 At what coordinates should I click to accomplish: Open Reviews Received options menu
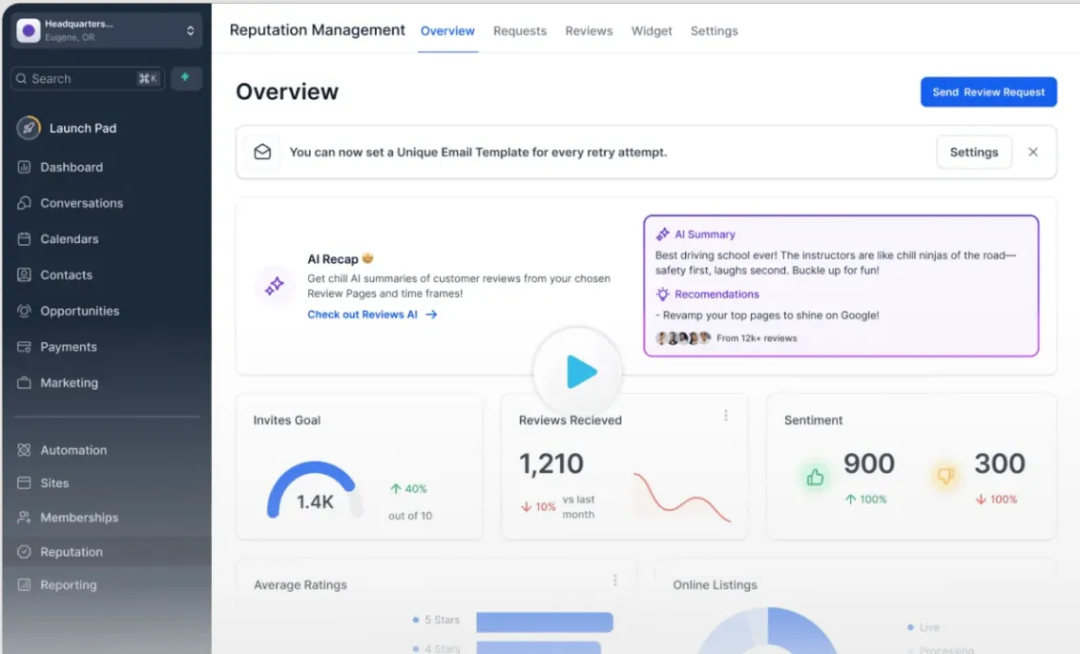(726, 415)
